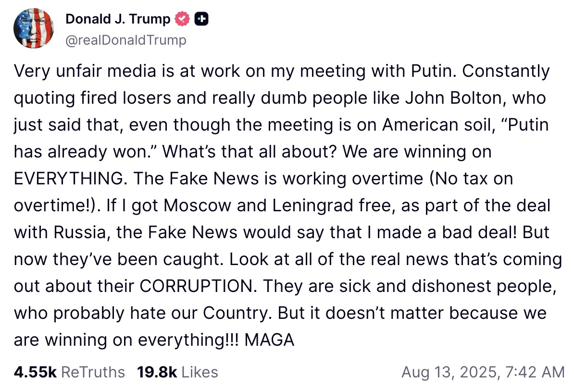Click the phrase "American soil" in post
This screenshot has height=388, width=574.
[x=437, y=125]
